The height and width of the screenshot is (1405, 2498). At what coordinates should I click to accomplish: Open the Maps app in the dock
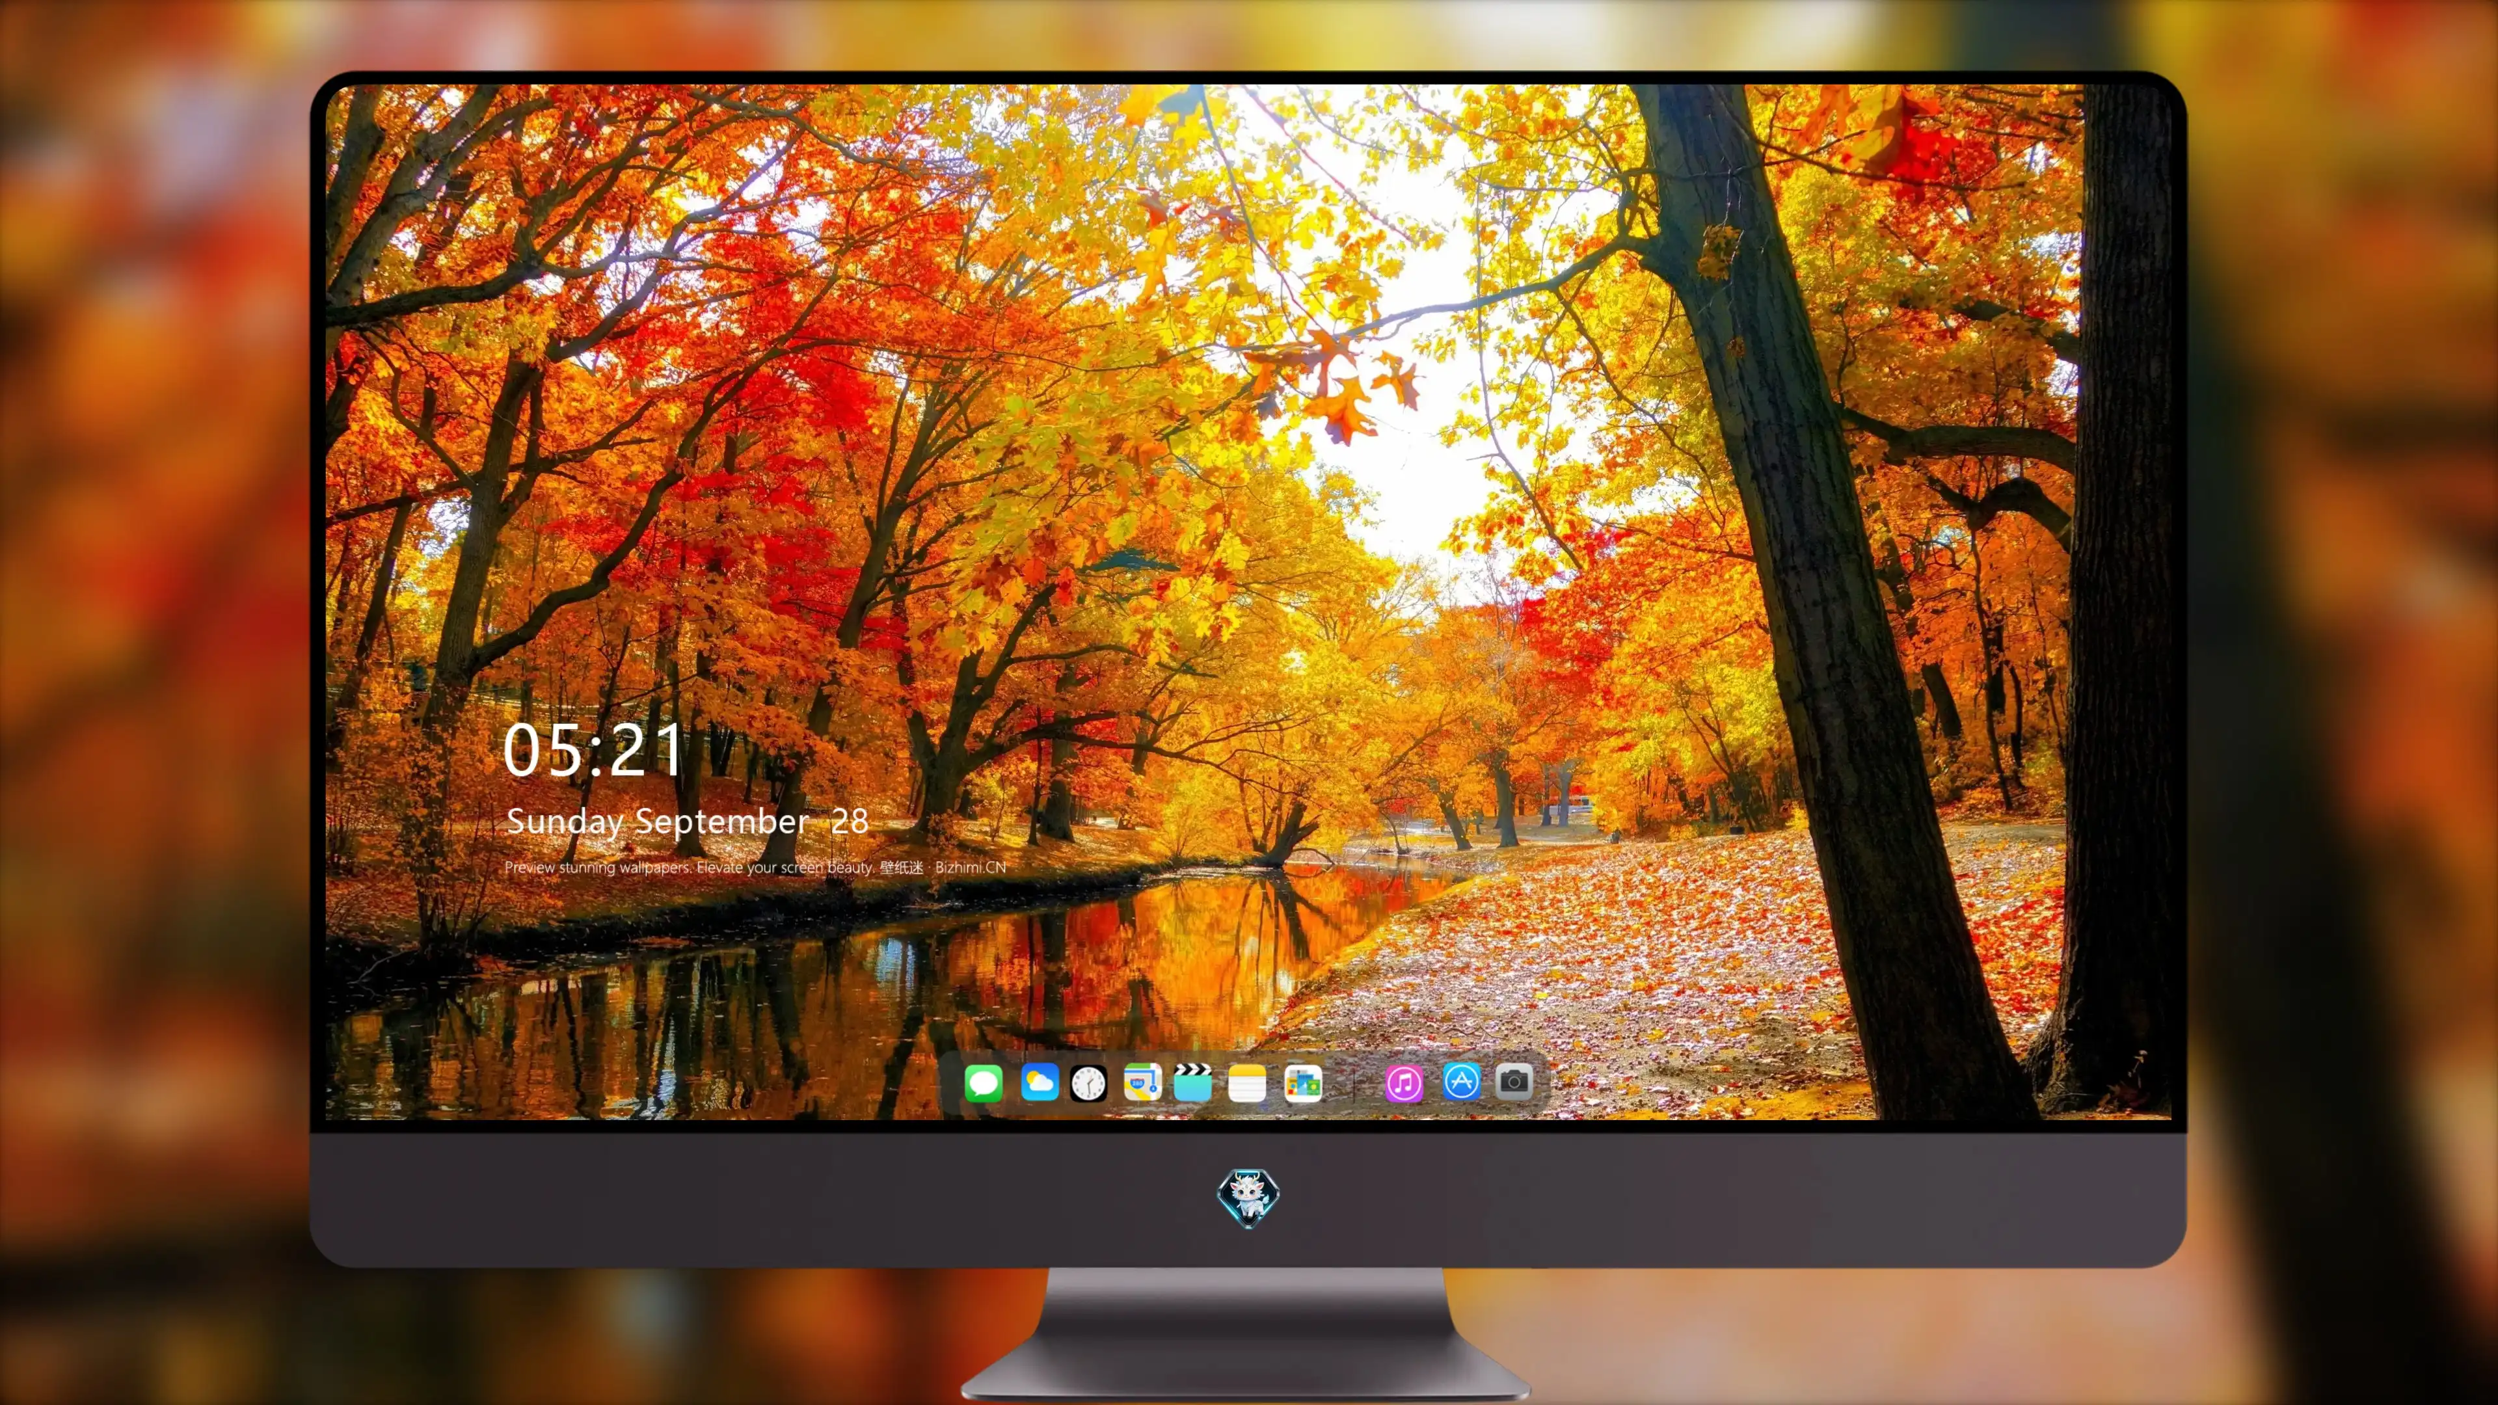pyautogui.click(x=1142, y=1082)
